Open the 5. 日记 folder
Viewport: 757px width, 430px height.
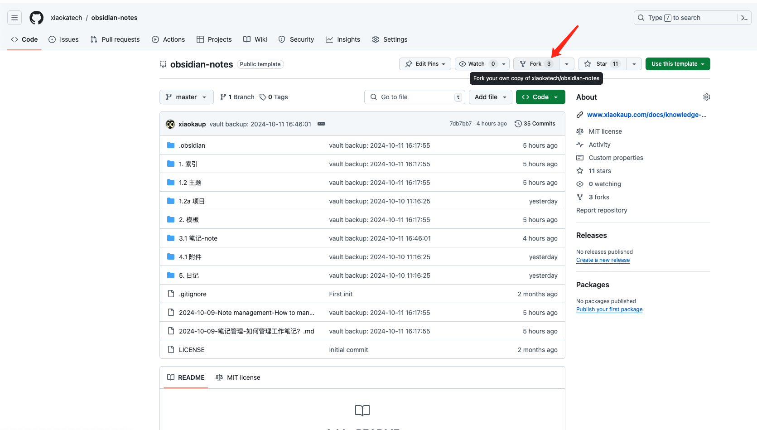click(188, 275)
